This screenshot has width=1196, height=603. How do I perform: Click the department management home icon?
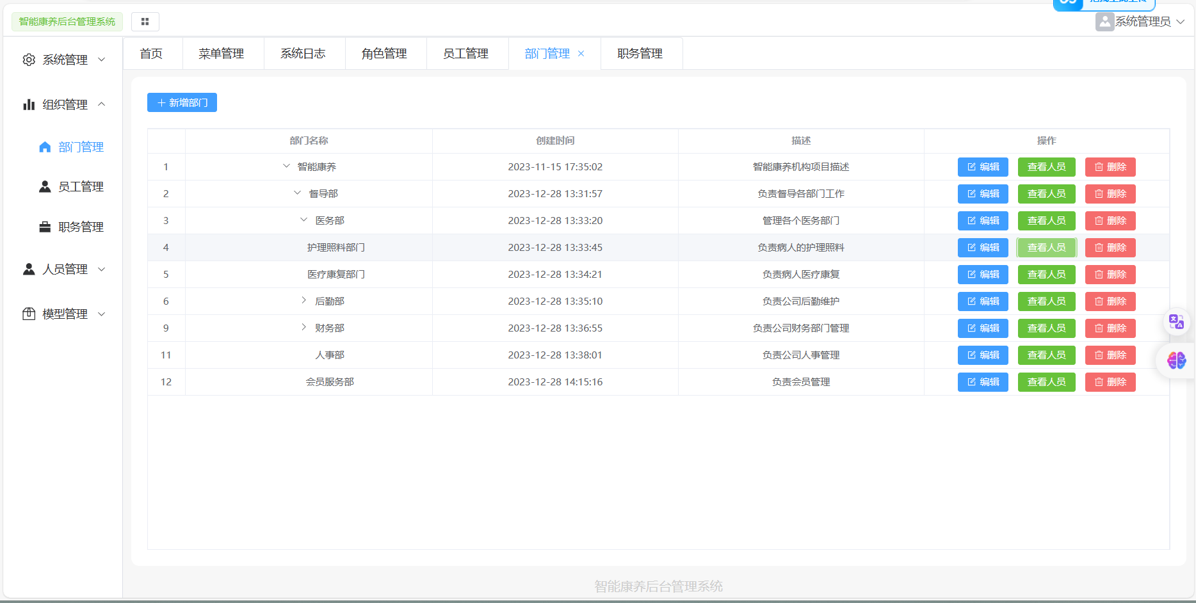(x=45, y=147)
